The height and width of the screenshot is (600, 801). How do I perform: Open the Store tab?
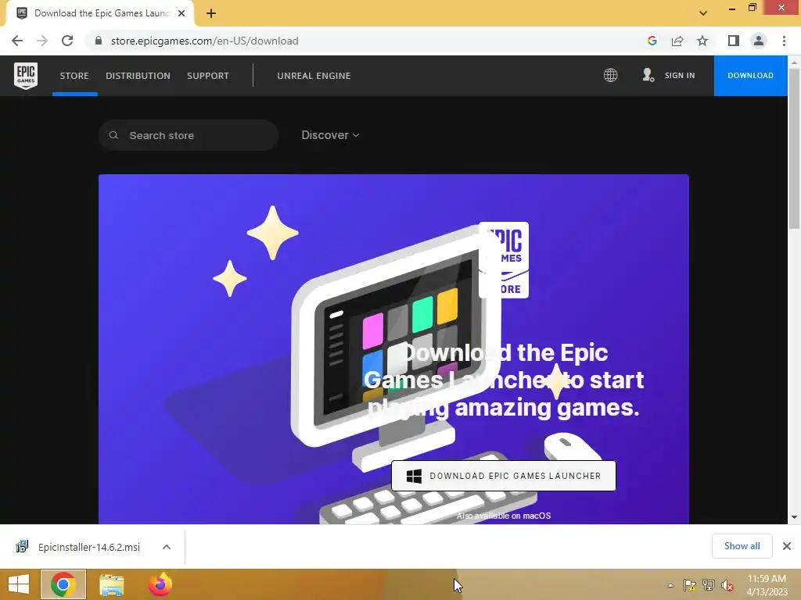[x=74, y=76]
